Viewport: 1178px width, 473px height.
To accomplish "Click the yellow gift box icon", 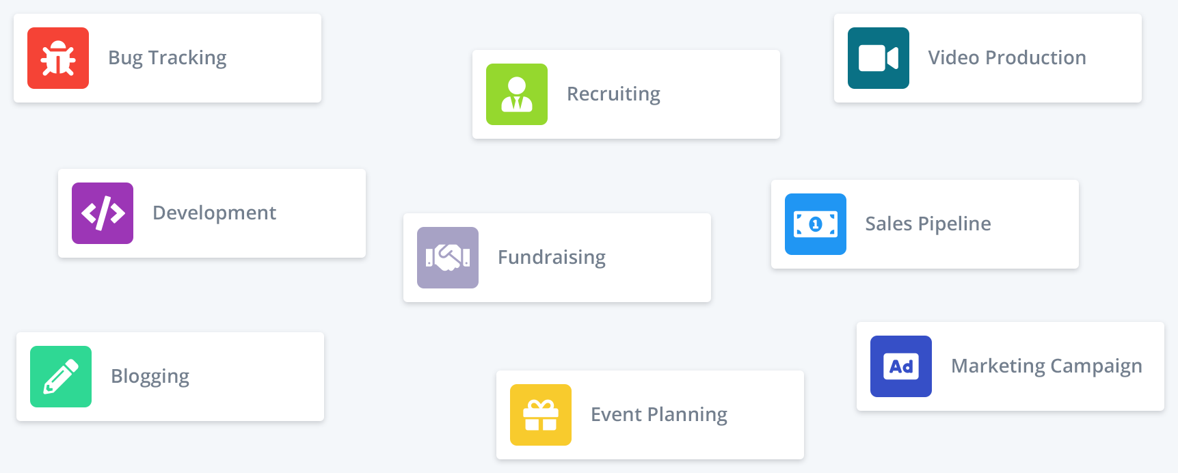I will pyautogui.click(x=541, y=415).
